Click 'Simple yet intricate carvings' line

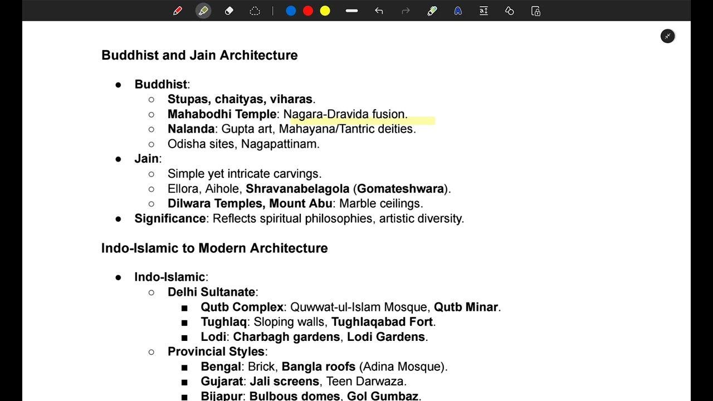click(245, 174)
